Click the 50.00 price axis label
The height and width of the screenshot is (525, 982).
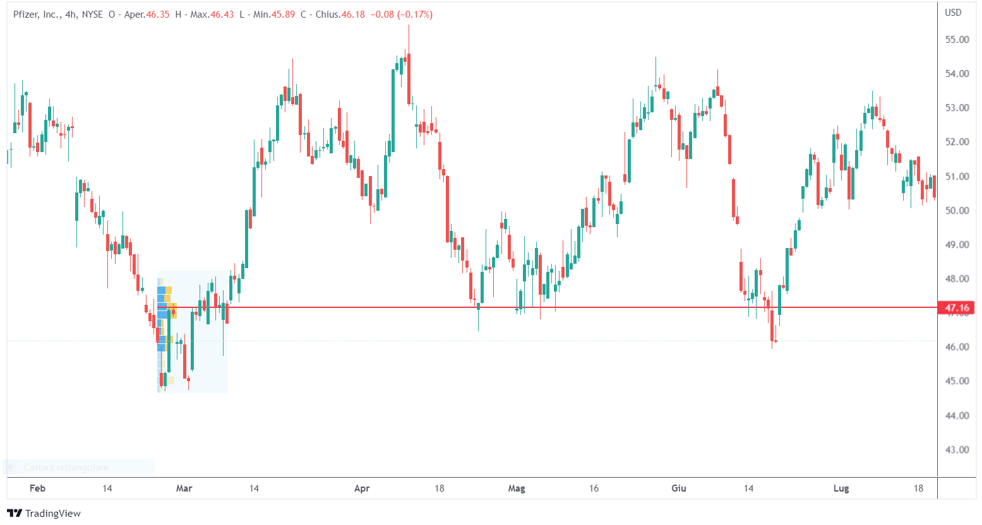(957, 211)
